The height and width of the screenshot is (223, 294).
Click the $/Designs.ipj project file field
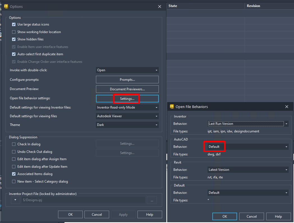[x=83, y=200]
